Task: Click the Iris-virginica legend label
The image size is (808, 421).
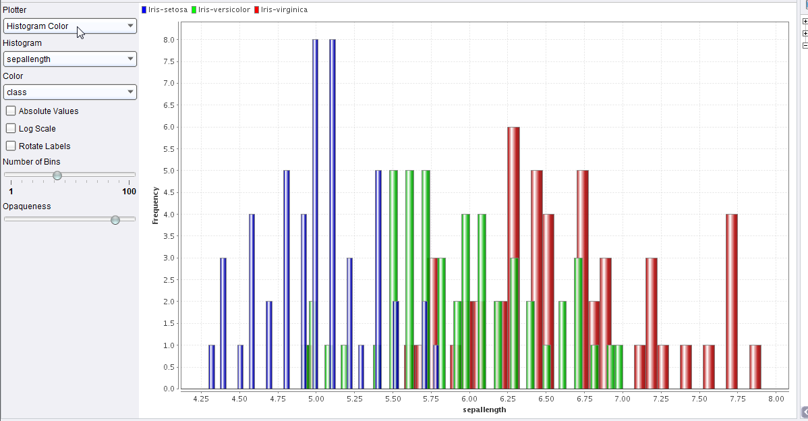Action: pos(285,10)
